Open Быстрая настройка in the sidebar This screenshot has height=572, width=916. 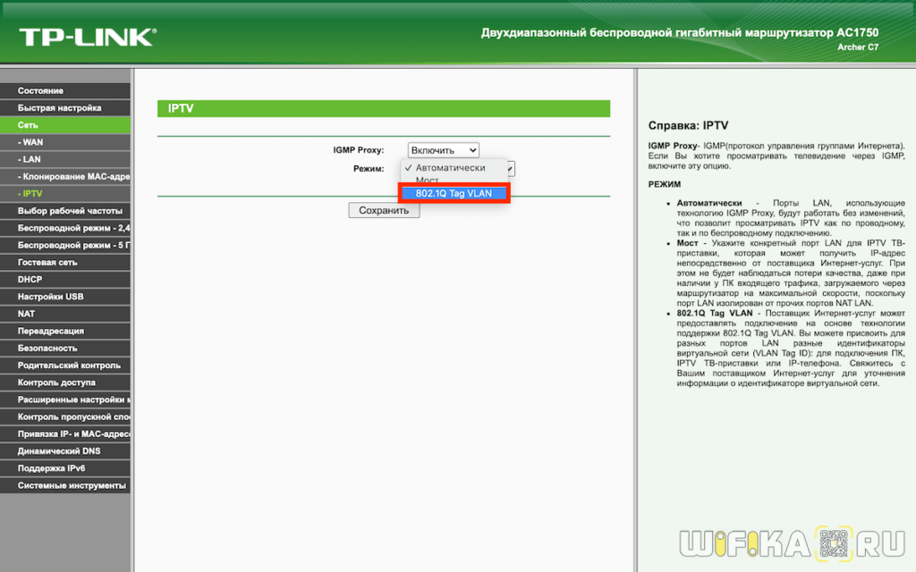64,108
